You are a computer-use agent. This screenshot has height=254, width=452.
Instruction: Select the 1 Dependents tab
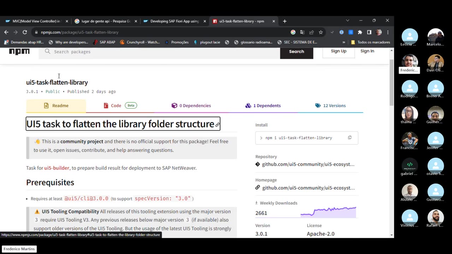click(x=263, y=105)
